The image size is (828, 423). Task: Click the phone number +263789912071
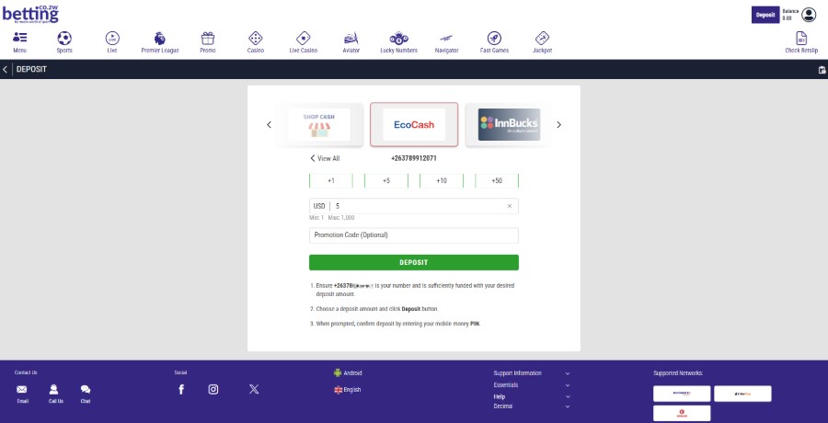[414, 158]
